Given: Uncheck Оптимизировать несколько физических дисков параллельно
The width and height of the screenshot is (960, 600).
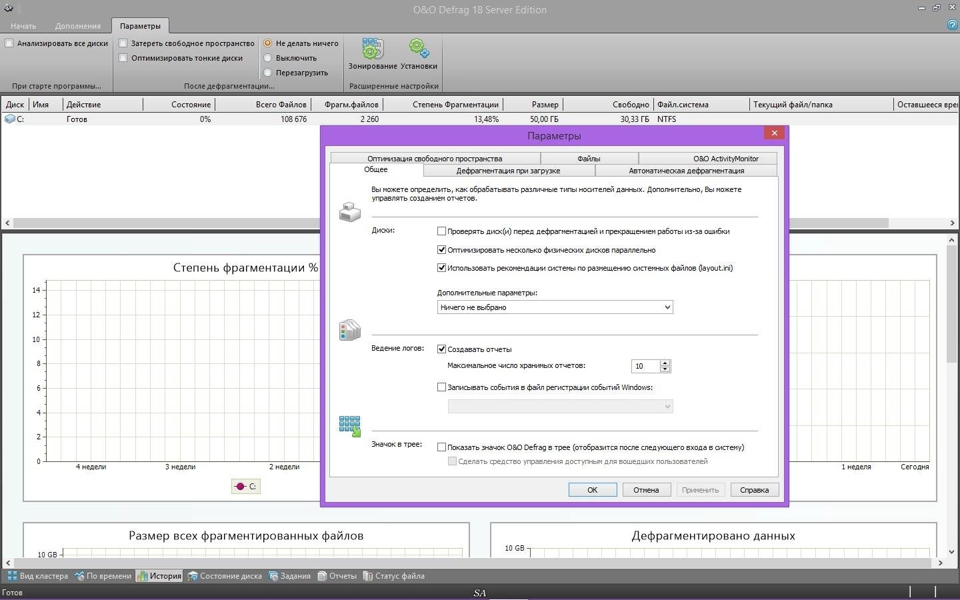Looking at the screenshot, I should 441,250.
